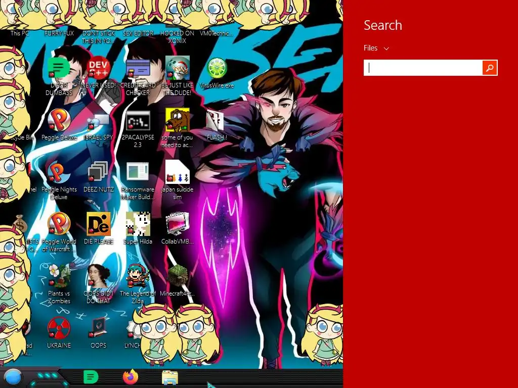The height and width of the screenshot is (388, 518).
Task: Select the OOPS laptop icon
Action: point(99,327)
